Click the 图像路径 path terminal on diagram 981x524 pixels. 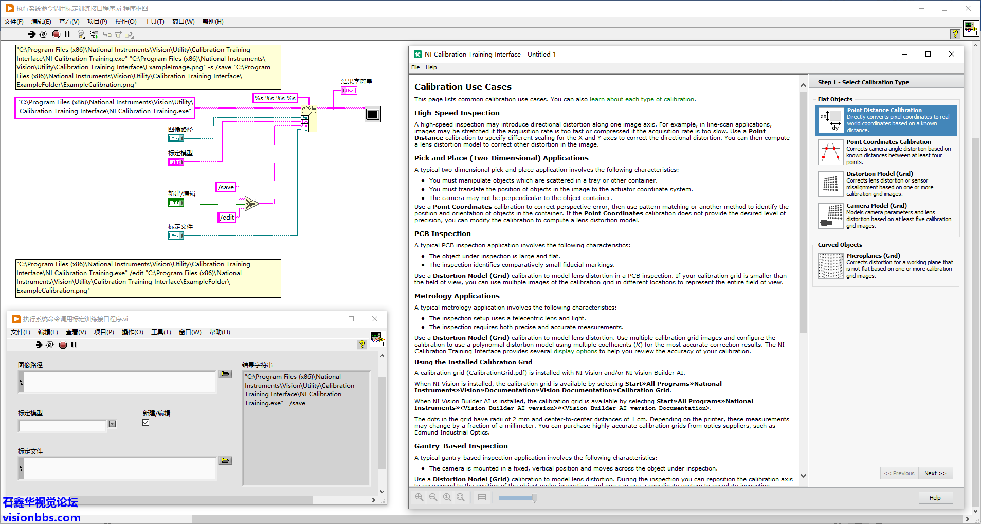(176, 138)
